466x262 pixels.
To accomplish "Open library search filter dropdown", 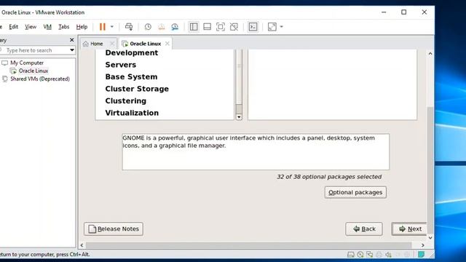I will 72,50.
